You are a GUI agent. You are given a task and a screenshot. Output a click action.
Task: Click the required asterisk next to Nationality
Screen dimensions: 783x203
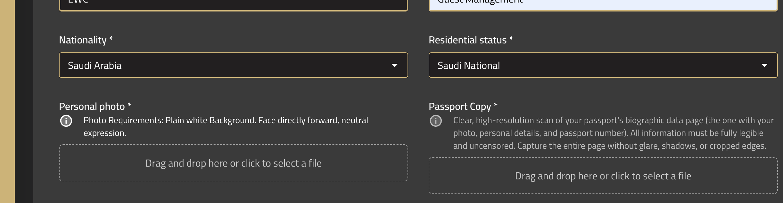point(111,38)
